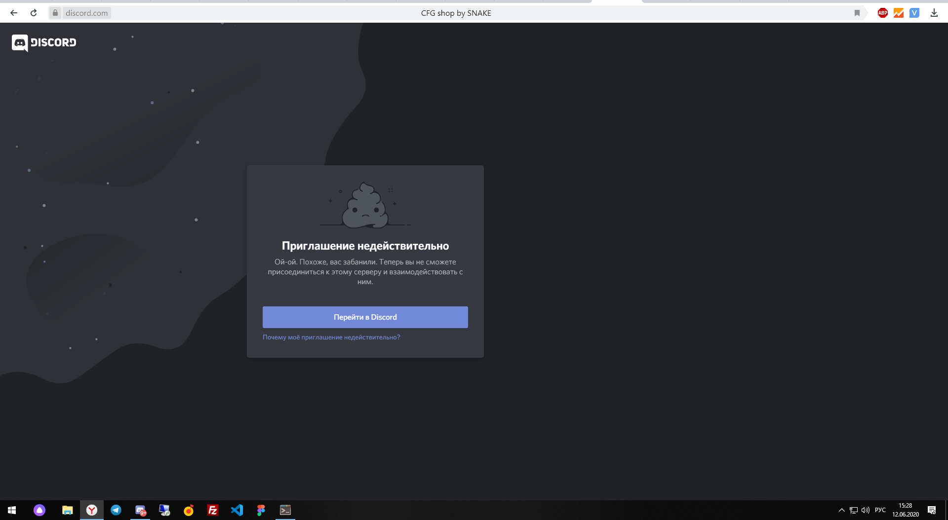Switch the РУС input language indicator
The image size is (948, 520).
[880, 510]
